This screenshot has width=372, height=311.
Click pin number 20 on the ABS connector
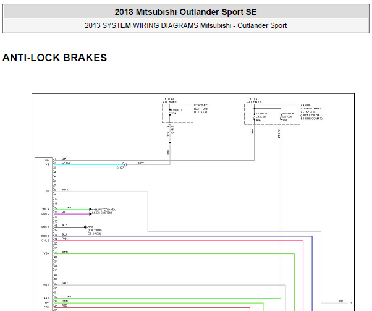click(56, 244)
